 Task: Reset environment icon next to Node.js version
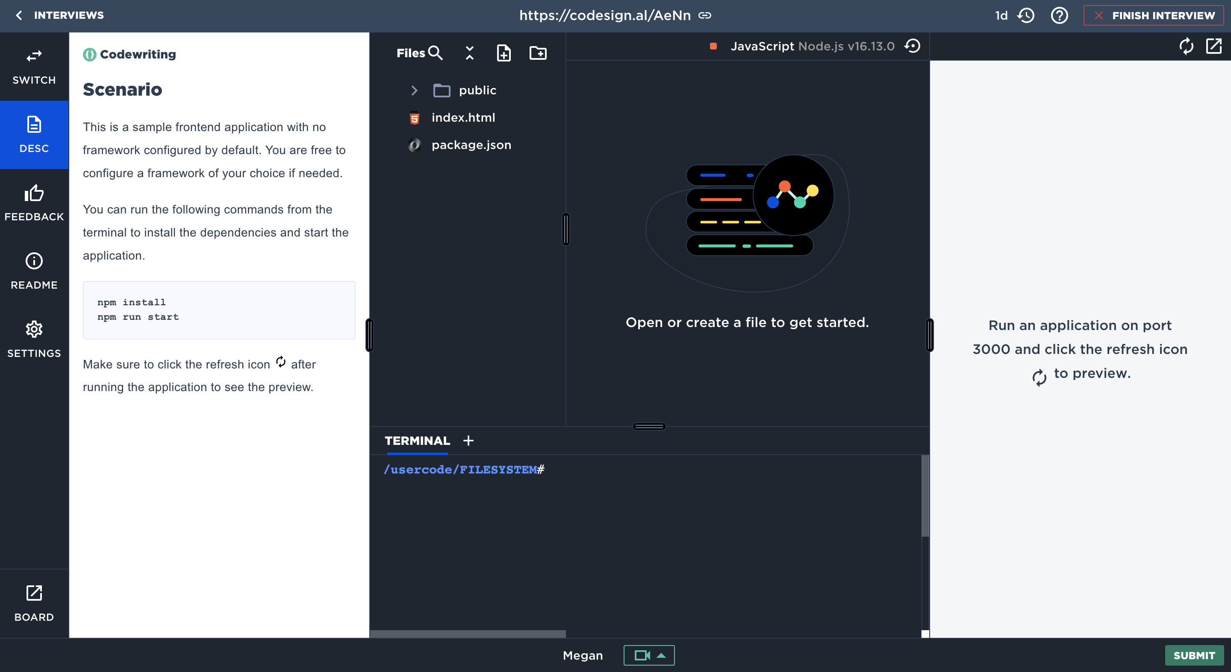[912, 46]
